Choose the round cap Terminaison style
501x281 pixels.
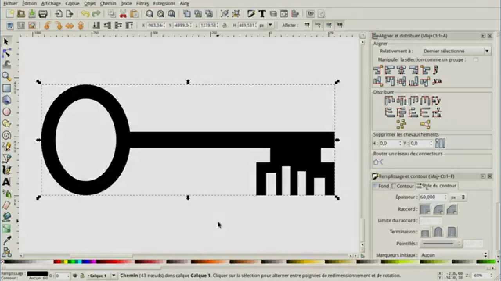438,232
